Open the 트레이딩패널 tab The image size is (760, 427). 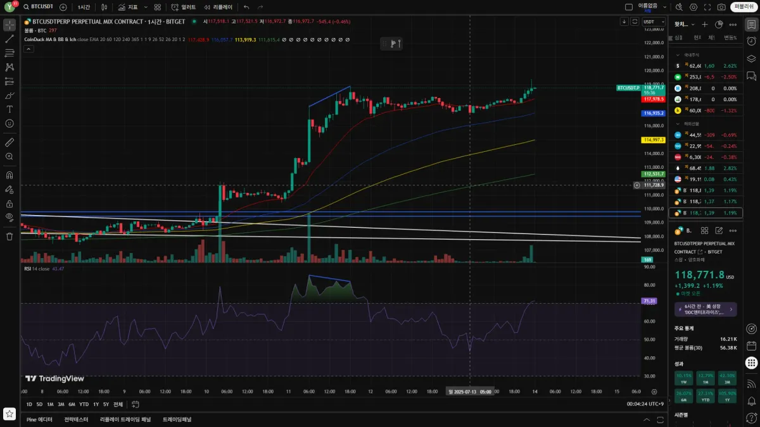pos(177,419)
